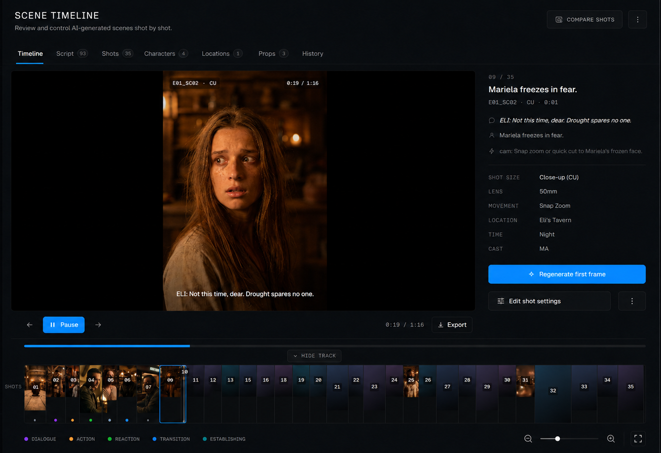The height and width of the screenshot is (453, 661).
Task: Click the Eli's Tavern location value
Action: (555, 220)
